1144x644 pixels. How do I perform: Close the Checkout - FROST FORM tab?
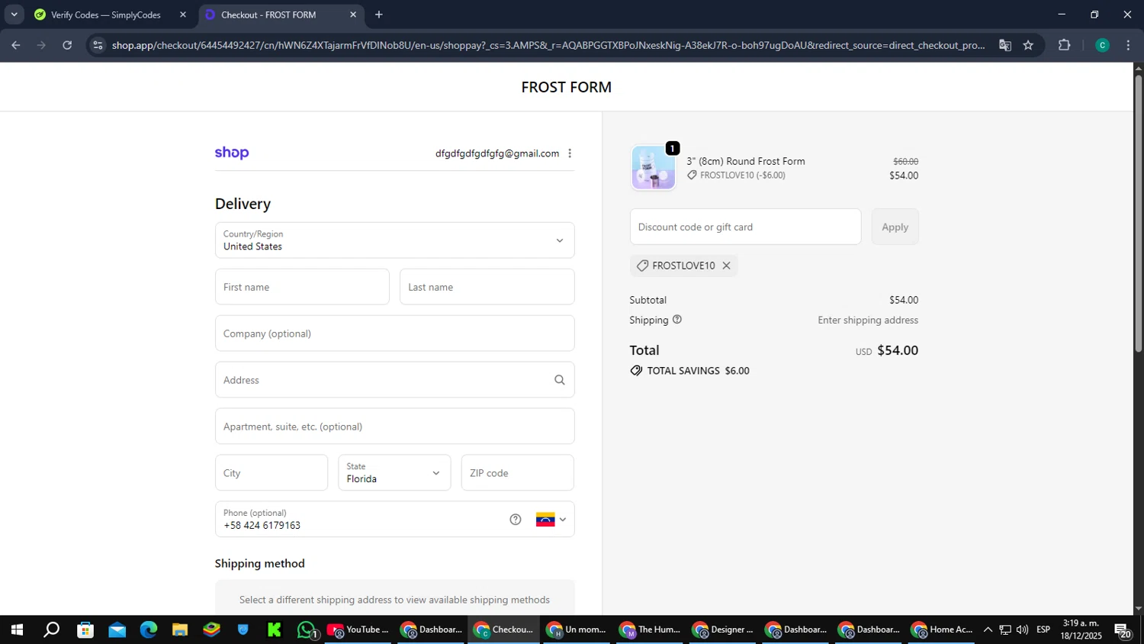coord(353,14)
